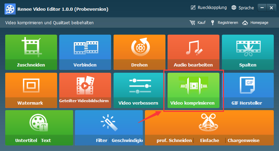Screen dimensions: 279x151
Task: Open prof. Schneiden mode
Action: point(174,141)
